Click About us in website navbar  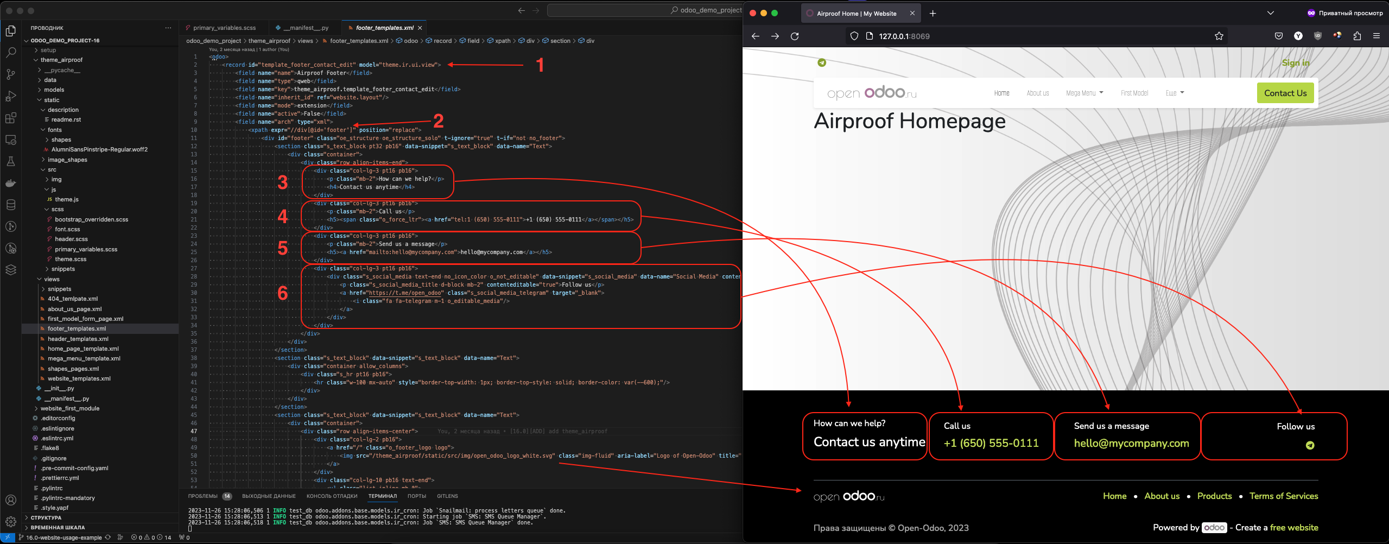pyautogui.click(x=1037, y=93)
